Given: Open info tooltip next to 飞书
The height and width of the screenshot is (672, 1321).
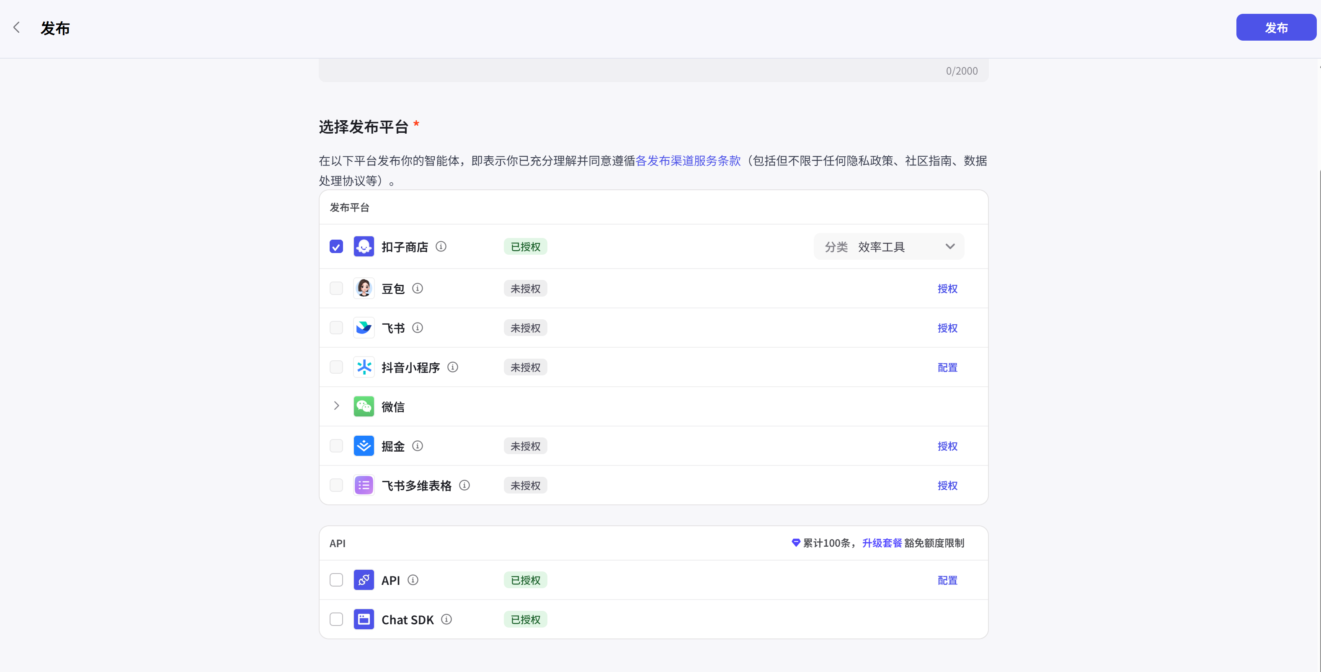Looking at the screenshot, I should coord(418,328).
